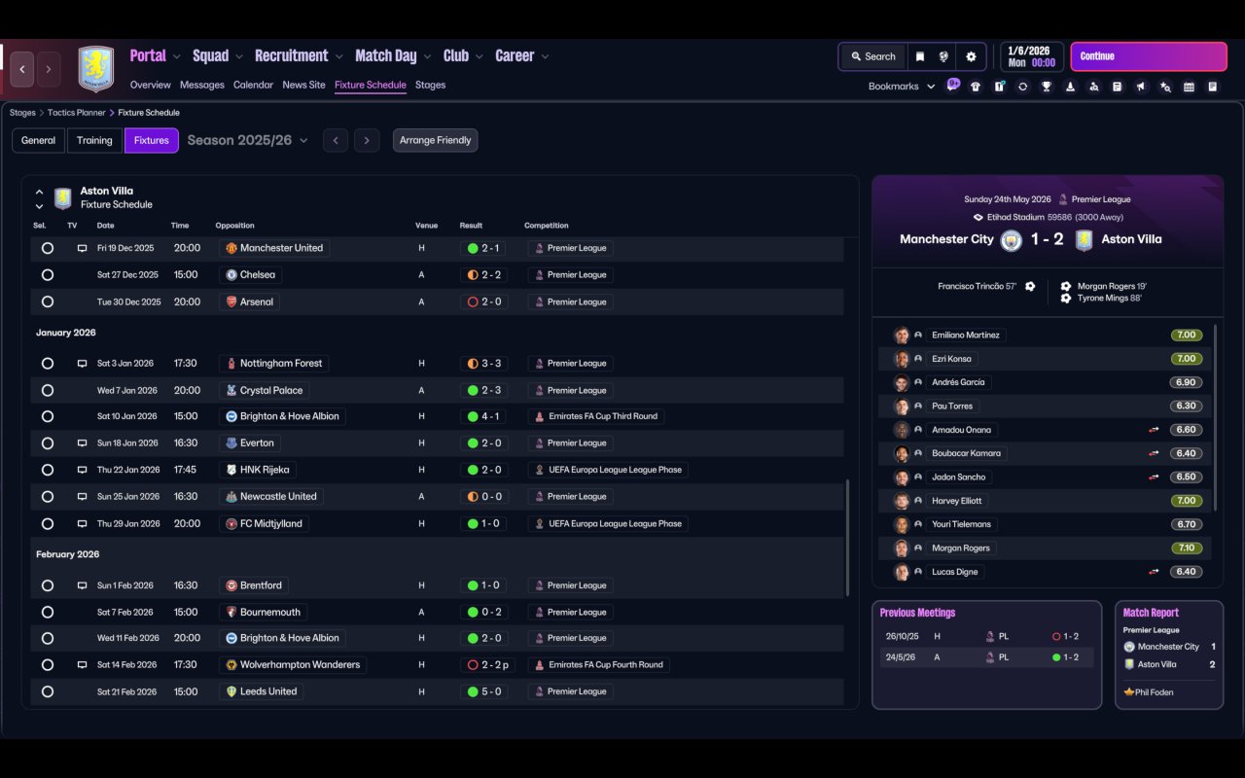Click the circular refresh arrows bookmark icon

pyautogui.click(x=1022, y=87)
